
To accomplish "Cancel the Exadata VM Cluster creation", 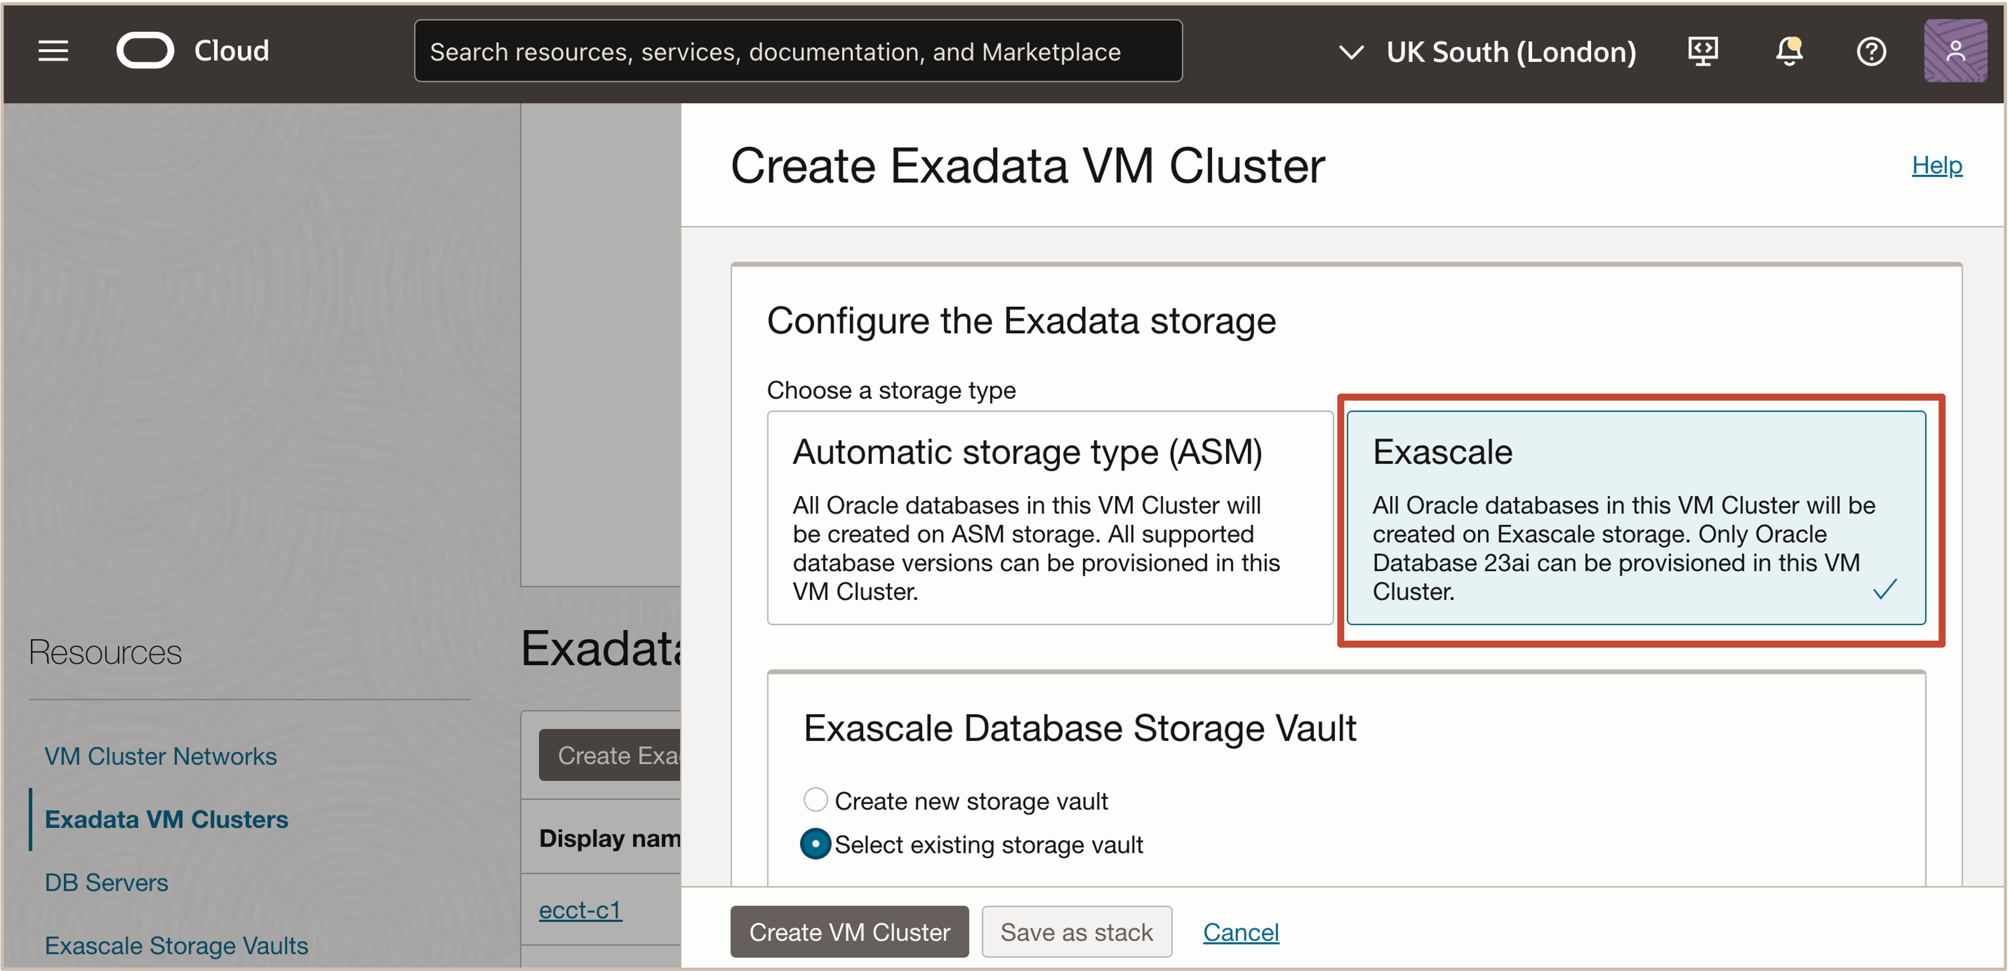I will 1241,931.
